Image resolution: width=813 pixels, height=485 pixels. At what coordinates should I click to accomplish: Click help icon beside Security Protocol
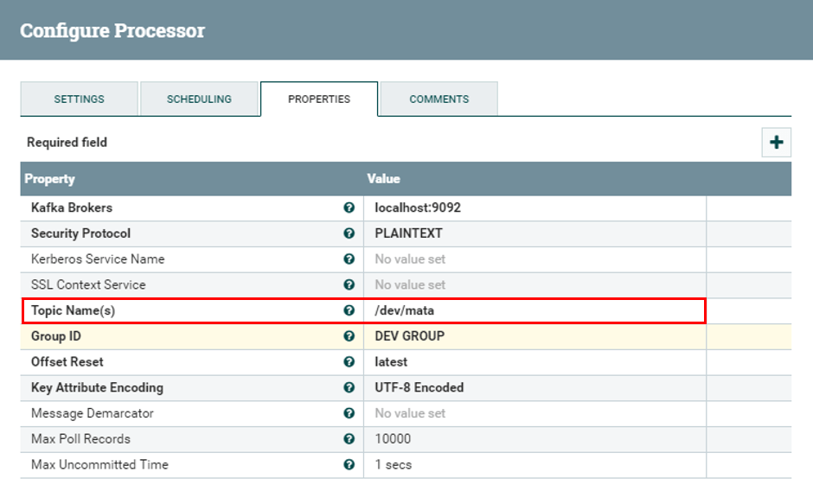click(349, 233)
